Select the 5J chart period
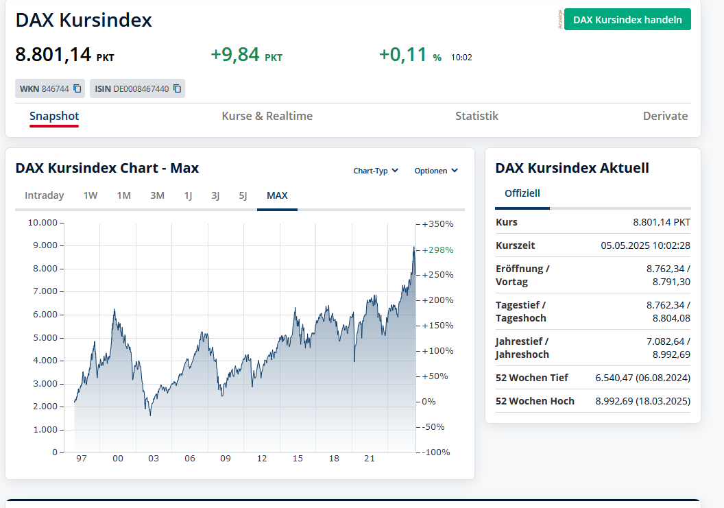This screenshot has width=724, height=508. pos(243,195)
